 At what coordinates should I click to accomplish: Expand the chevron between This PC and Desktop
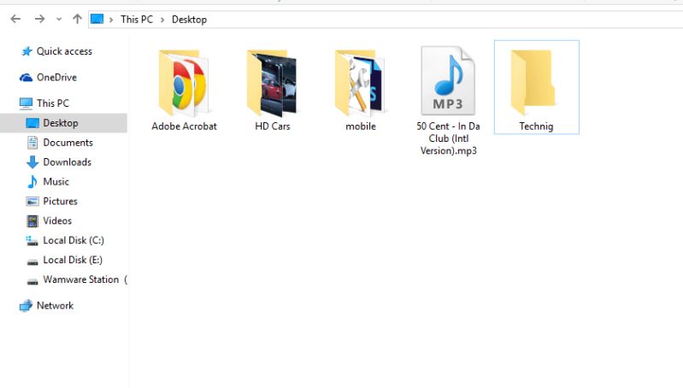click(162, 20)
